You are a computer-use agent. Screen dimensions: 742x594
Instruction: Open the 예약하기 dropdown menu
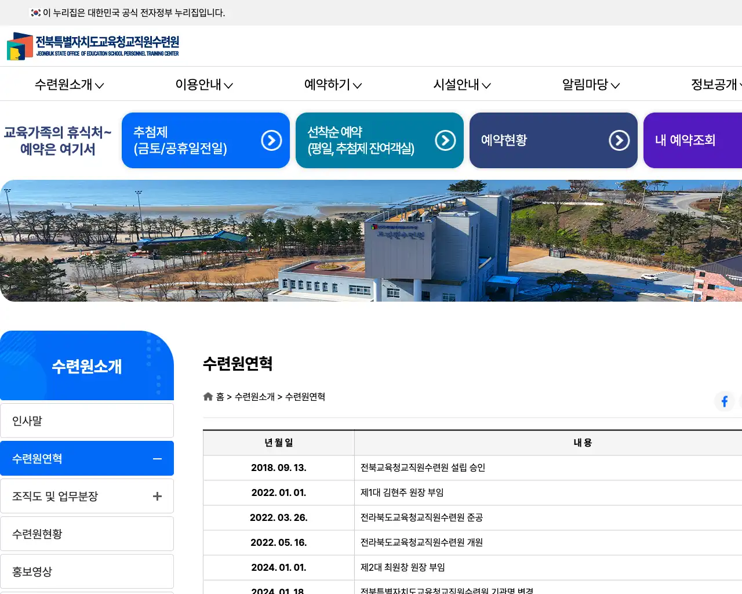pos(333,85)
